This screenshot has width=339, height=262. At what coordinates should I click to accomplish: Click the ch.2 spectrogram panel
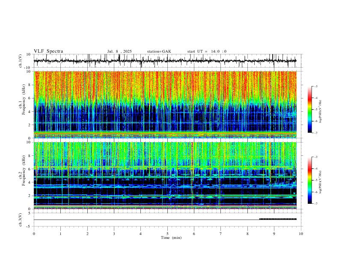165,176
